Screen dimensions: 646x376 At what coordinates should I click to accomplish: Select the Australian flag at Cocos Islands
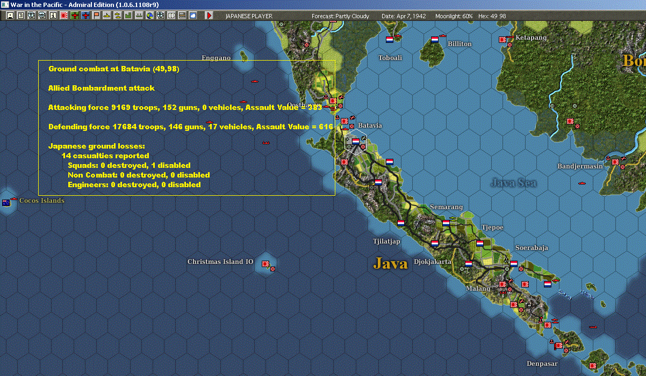6,202
